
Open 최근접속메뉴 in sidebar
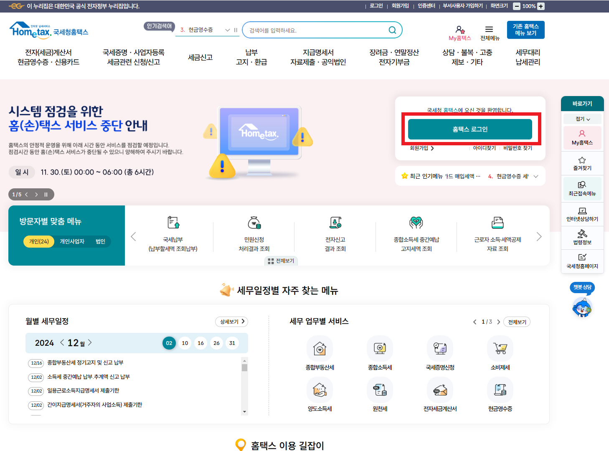coord(582,189)
